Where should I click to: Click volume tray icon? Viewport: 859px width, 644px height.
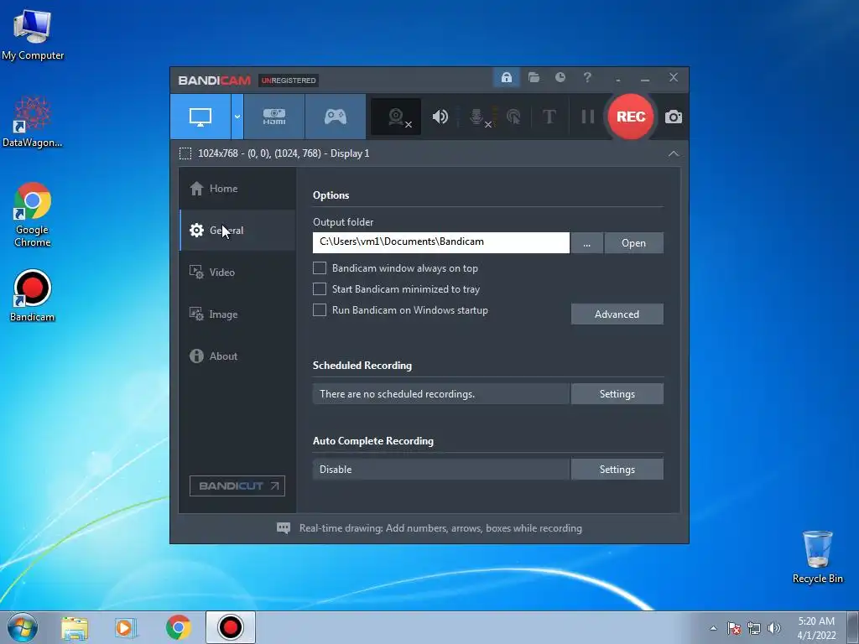tap(774, 628)
